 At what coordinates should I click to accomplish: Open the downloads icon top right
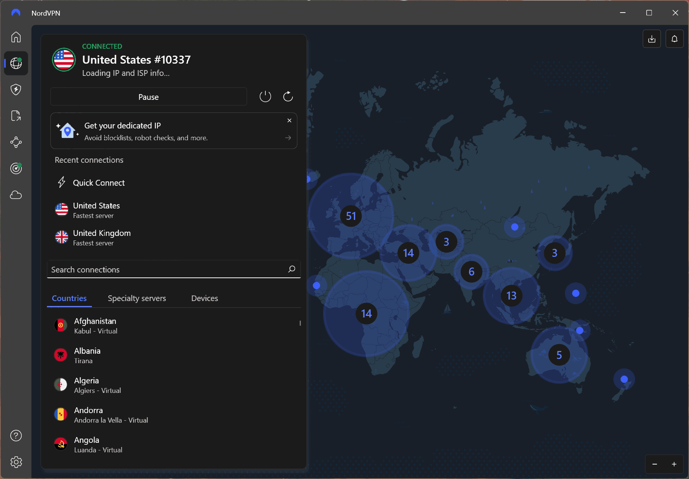pos(652,38)
